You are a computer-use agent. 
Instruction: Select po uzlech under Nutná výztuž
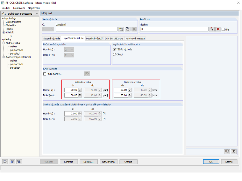click(x=15, y=54)
